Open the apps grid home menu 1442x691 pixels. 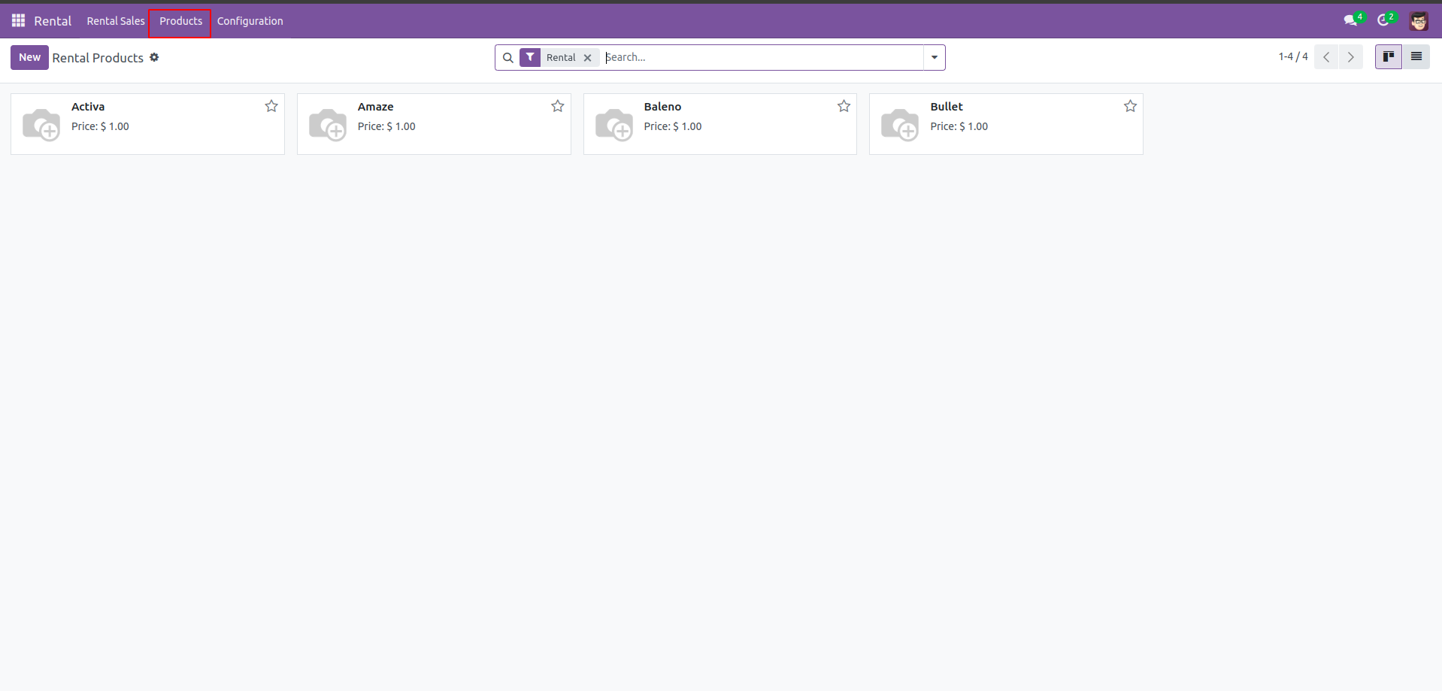coord(19,20)
